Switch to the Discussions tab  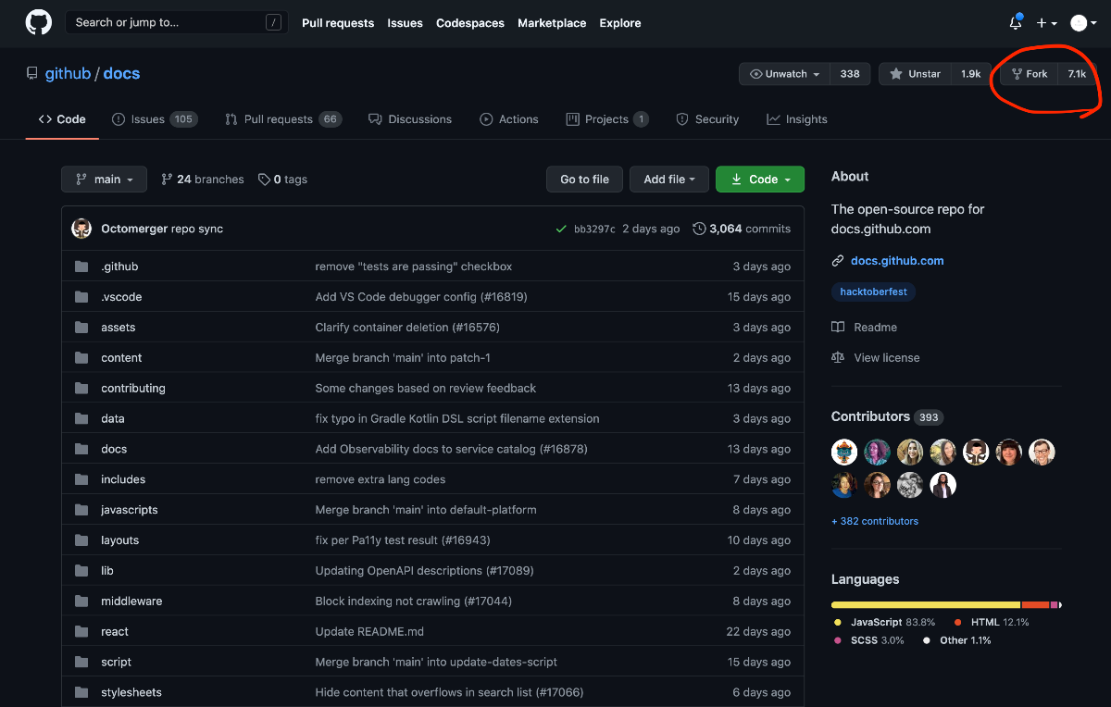410,119
